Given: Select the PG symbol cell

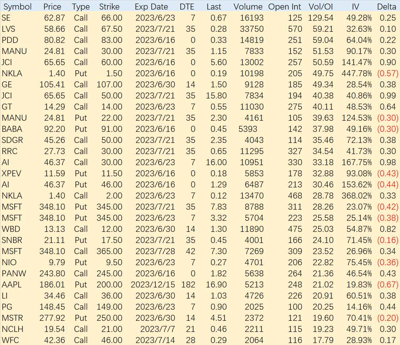Looking at the screenshot, I should pos(7,307).
